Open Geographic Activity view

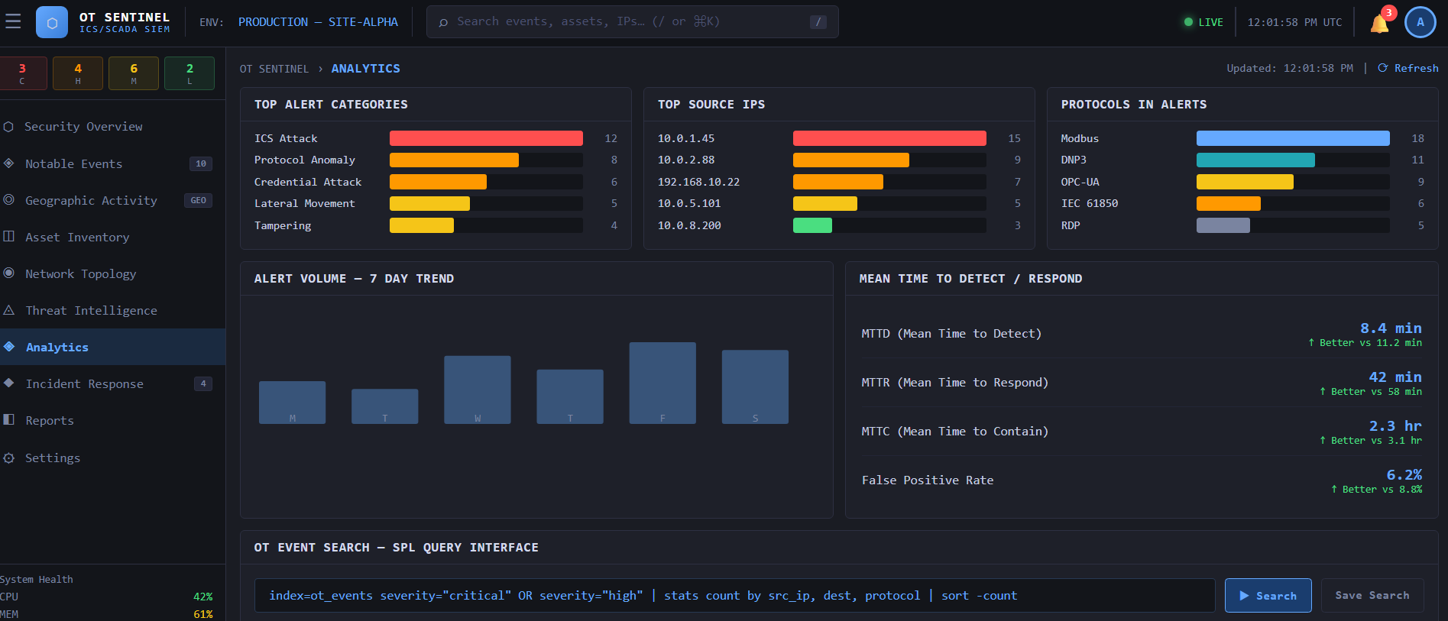[112, 200]
